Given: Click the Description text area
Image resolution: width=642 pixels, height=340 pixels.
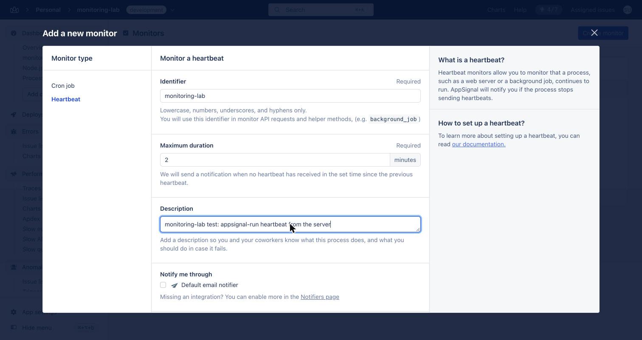Looking at the screenshot, I should tap(290, 224).
